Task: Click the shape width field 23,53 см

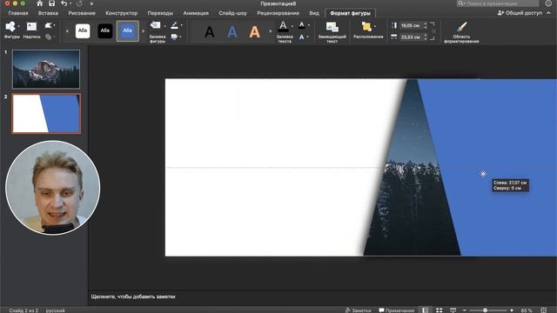Action: (411, 37)
